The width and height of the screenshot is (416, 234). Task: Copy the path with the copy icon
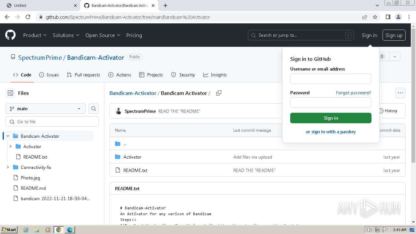click(x=219, y=93)
